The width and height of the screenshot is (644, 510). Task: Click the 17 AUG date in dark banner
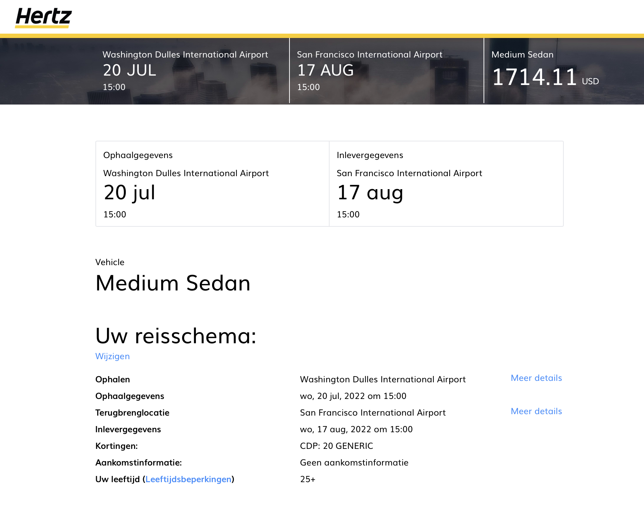(325, 70)
